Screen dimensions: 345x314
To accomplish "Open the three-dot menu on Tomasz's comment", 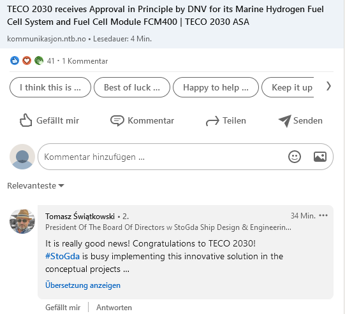I will [323, 215].
